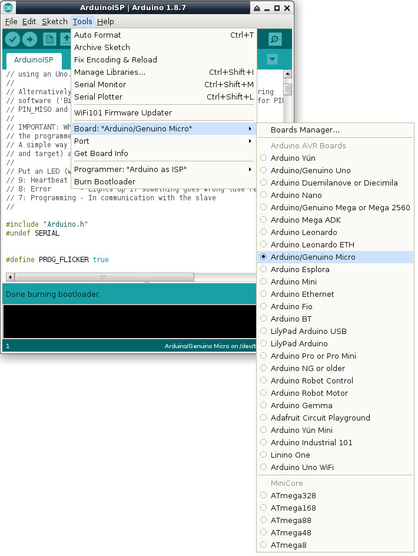Select the Arduino Mega ADK board

pyautogui.click(x=335, y=220)
